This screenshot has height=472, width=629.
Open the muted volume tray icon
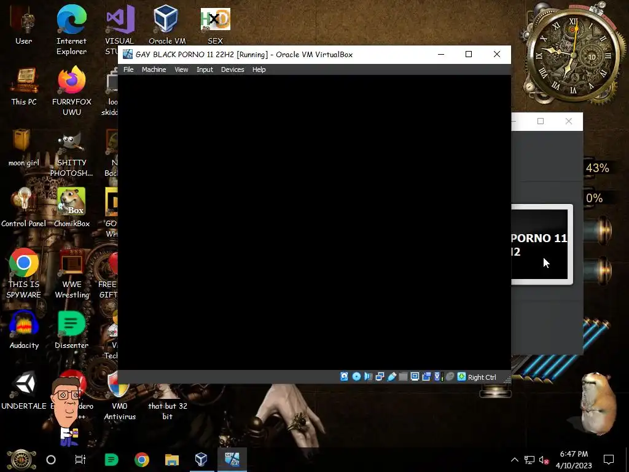pos(544,460)
